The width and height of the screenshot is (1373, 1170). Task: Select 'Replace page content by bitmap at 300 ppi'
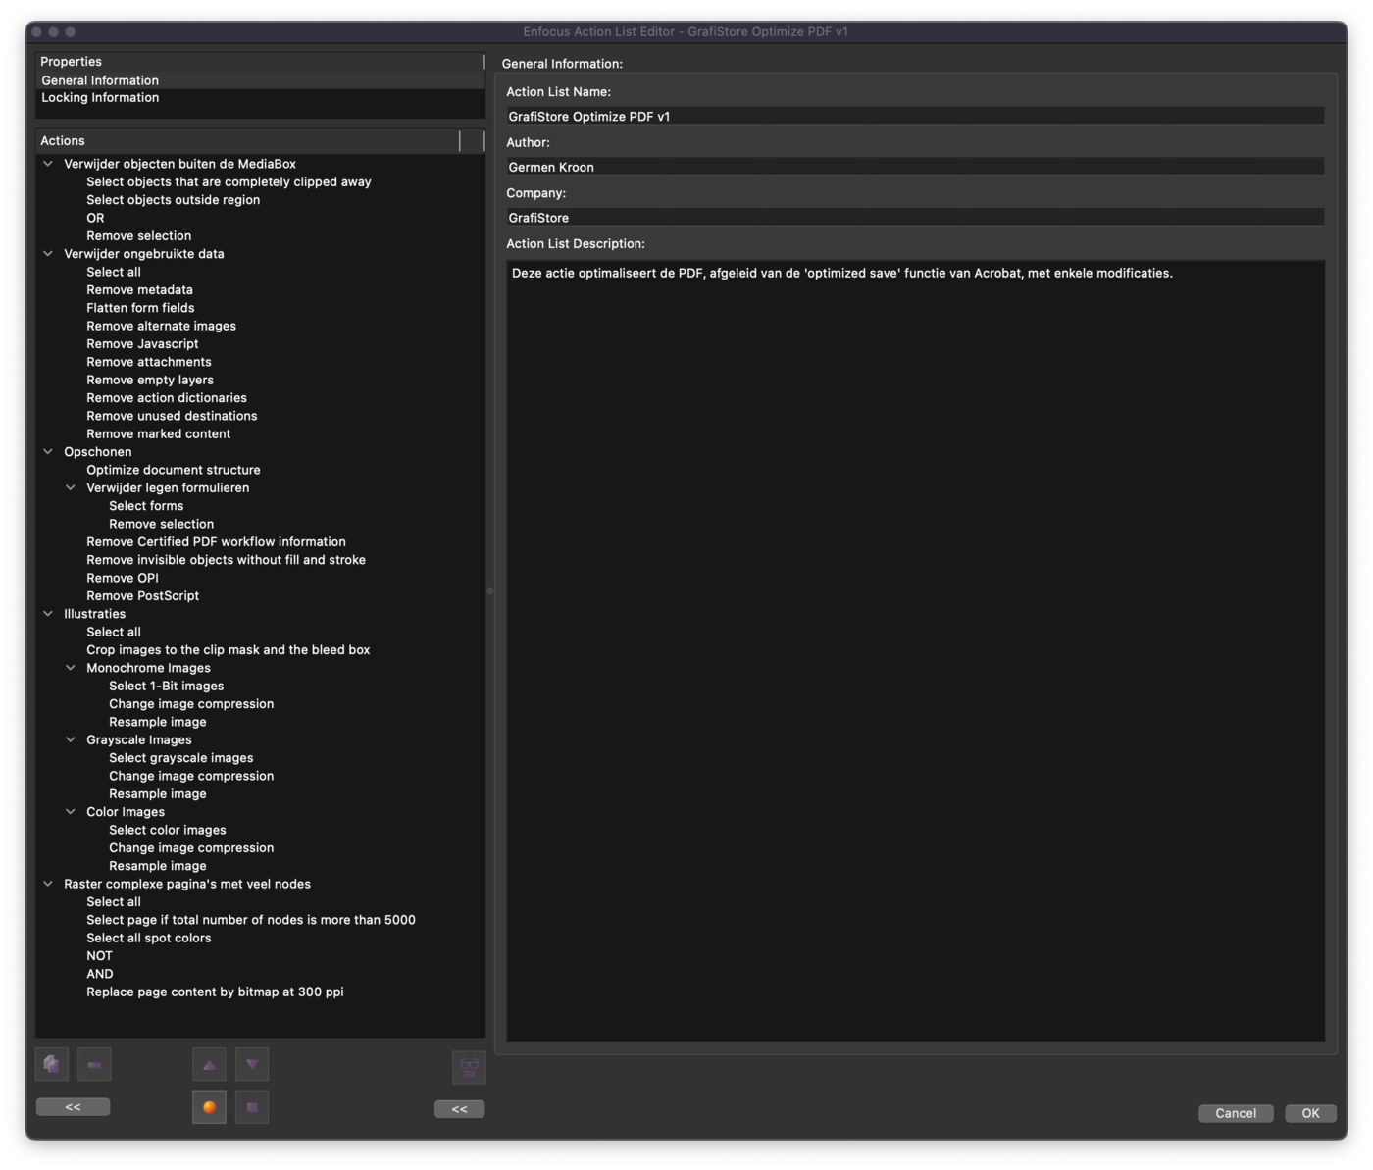[215, 992]
